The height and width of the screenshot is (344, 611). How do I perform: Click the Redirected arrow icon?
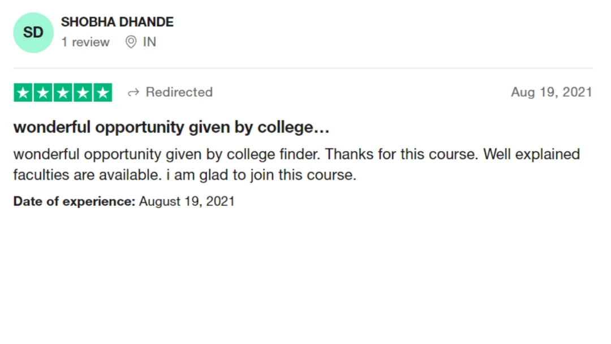click(x=134, y=93)
